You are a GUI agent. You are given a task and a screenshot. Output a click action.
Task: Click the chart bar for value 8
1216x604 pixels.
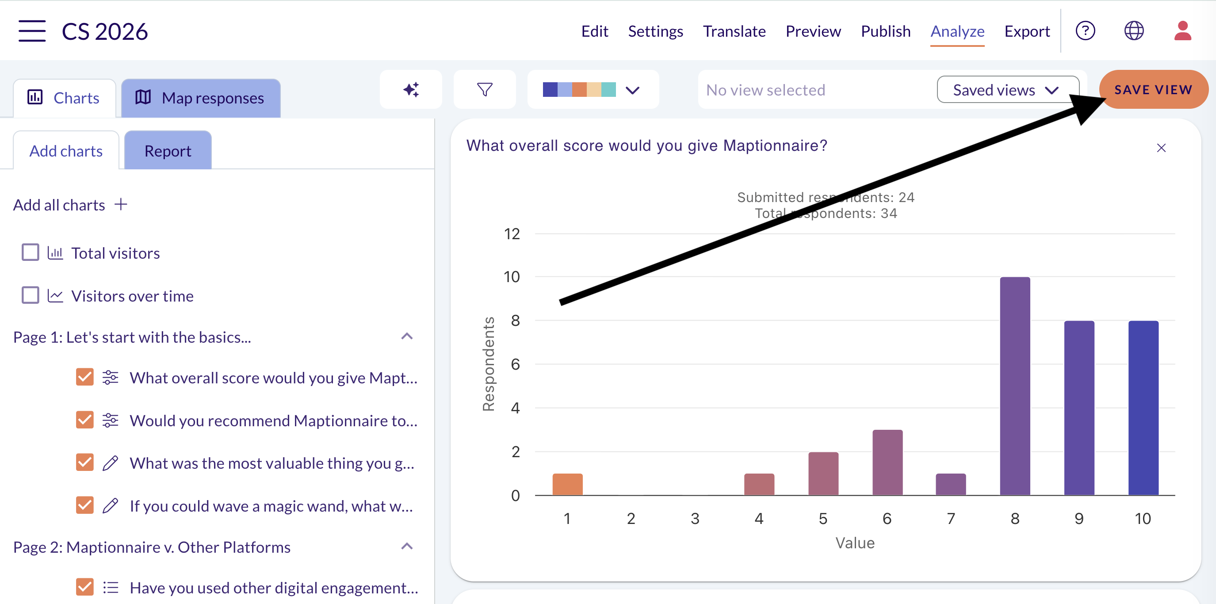1015,386
